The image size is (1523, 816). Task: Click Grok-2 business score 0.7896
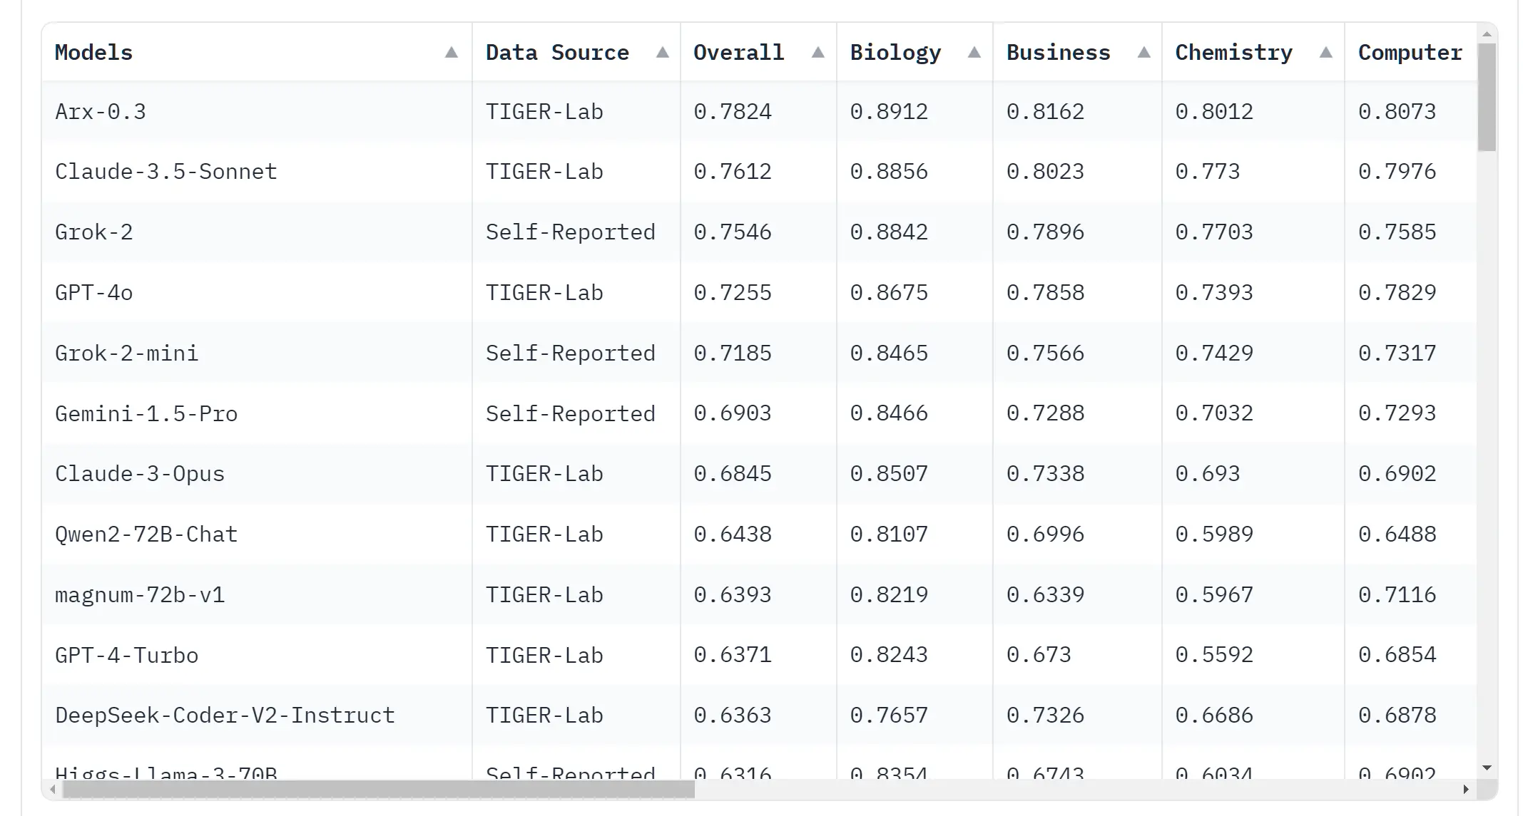1045,232
